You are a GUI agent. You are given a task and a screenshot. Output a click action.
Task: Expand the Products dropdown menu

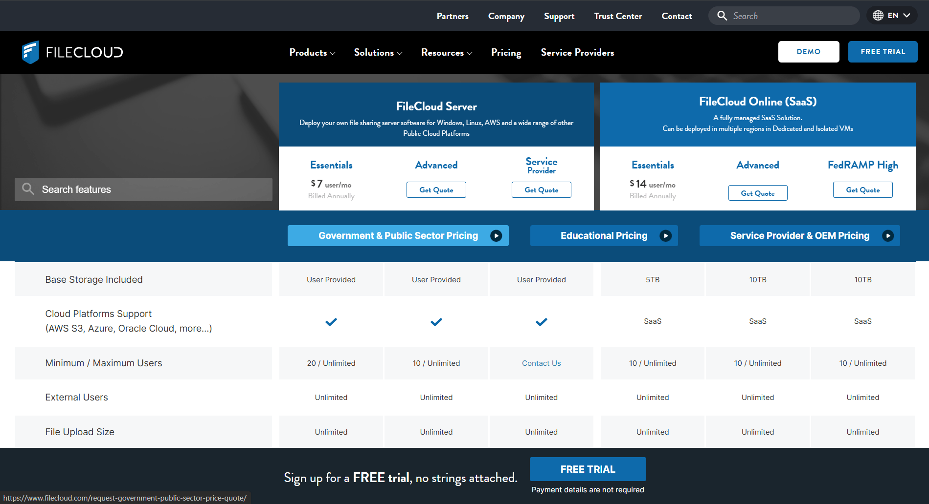pos(312,52)
